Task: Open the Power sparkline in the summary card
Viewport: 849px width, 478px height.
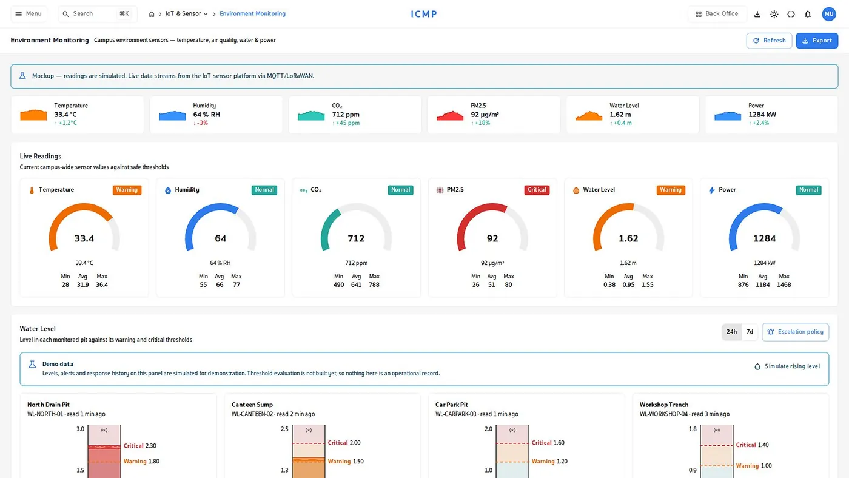Action: 728,115
